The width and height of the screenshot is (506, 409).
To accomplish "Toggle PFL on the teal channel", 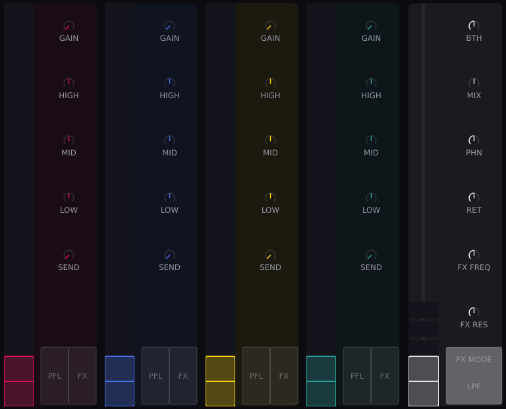I will click(x=357, y=376).
